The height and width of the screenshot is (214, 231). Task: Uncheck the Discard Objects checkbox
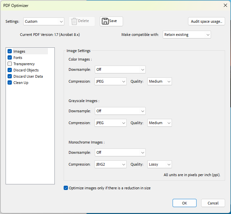click(10, 70)
